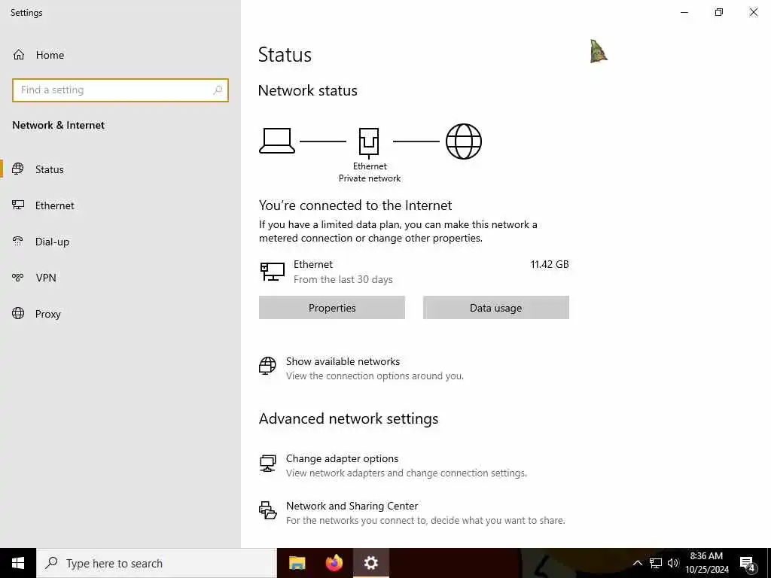Select the Proxy globe icon
Screen dimensions: 771x578
click(18, 314)
